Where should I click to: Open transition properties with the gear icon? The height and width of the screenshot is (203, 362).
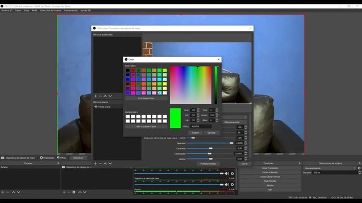359,168
